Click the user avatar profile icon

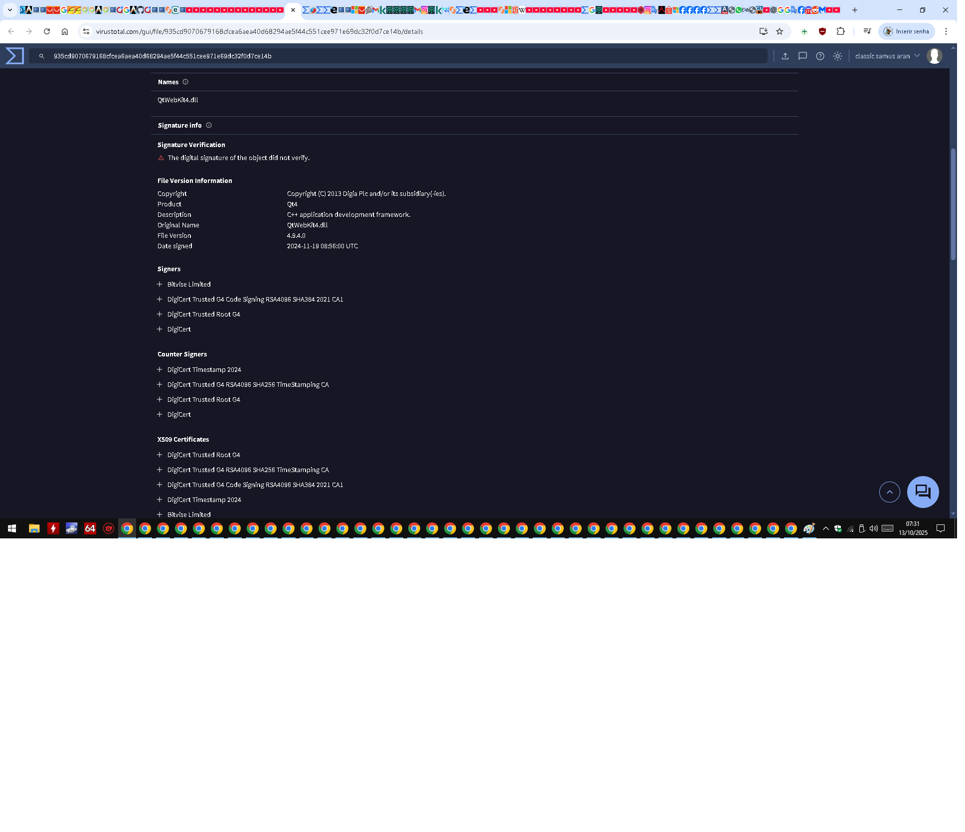934,56
